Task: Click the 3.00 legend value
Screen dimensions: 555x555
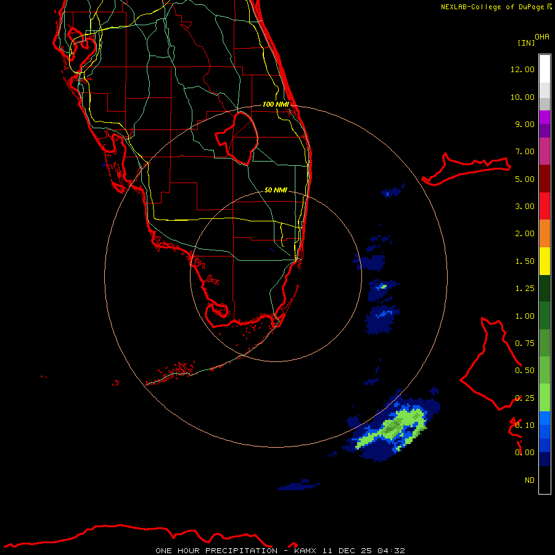Action: tap(525, 207)
